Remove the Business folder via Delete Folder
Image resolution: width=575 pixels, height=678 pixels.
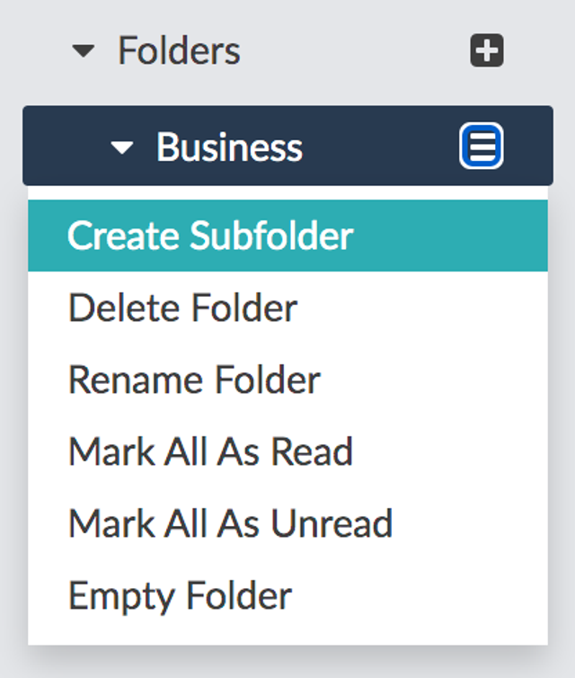pos(287,308)
